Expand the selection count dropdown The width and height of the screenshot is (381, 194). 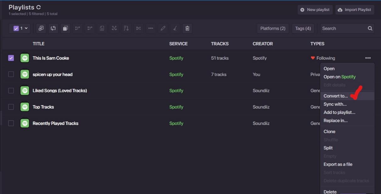pyautogui.click(x=20, y=28)
